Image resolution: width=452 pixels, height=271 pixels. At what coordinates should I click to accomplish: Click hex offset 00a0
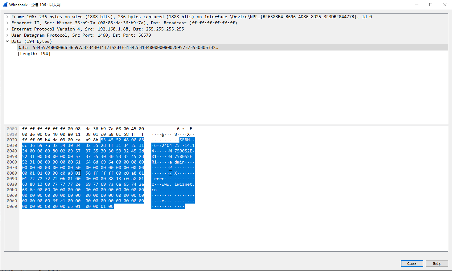(12, 184)
